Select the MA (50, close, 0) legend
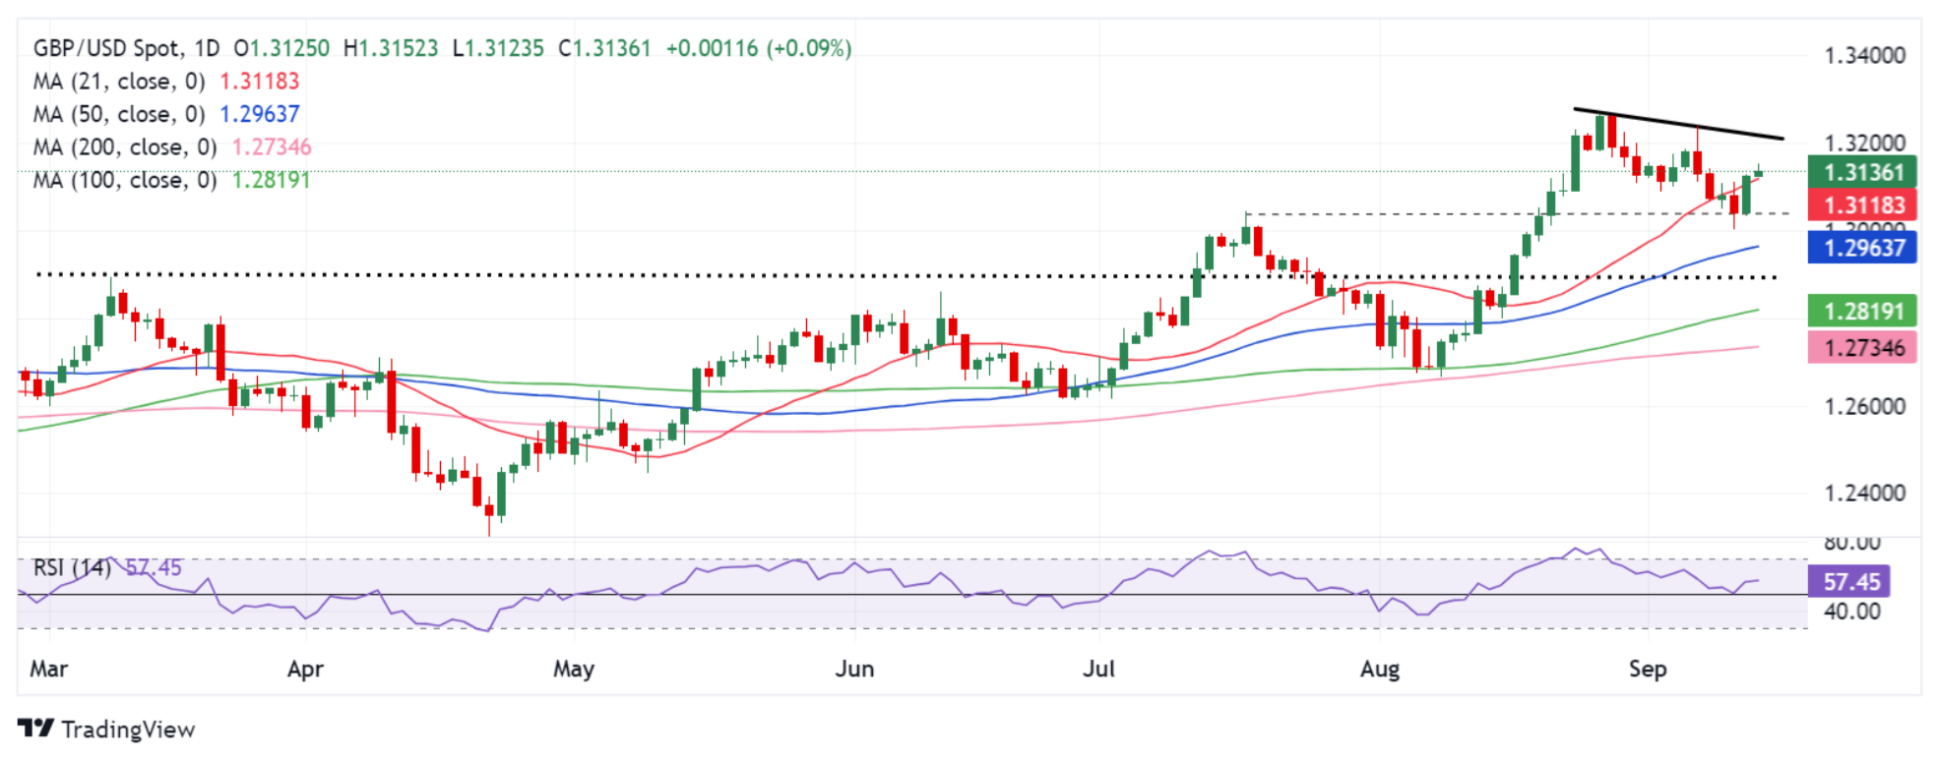 [x=119, y=114]
